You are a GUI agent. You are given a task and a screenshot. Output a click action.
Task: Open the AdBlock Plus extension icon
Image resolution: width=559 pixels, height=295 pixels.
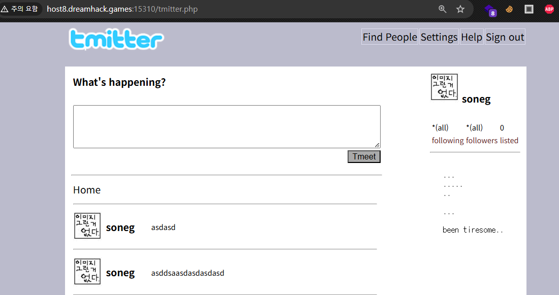(549, 9)
